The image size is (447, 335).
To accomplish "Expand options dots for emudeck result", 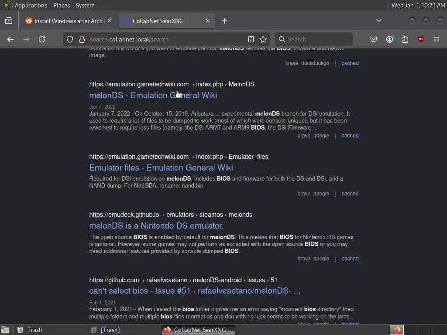I will (335, 259).
